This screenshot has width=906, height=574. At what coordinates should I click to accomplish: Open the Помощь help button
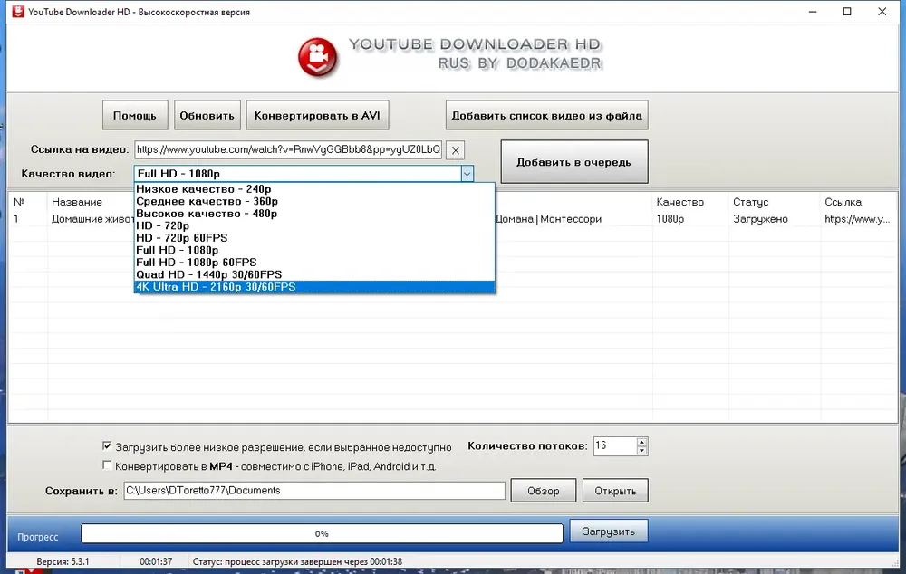[135, 116]
